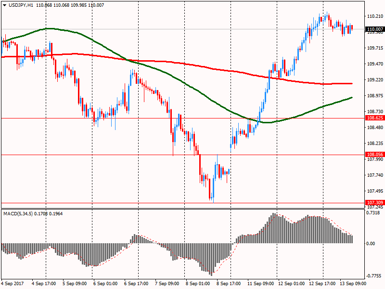
Task: Click the 110.210 price scale value
Action: click(x=375, y=16)
